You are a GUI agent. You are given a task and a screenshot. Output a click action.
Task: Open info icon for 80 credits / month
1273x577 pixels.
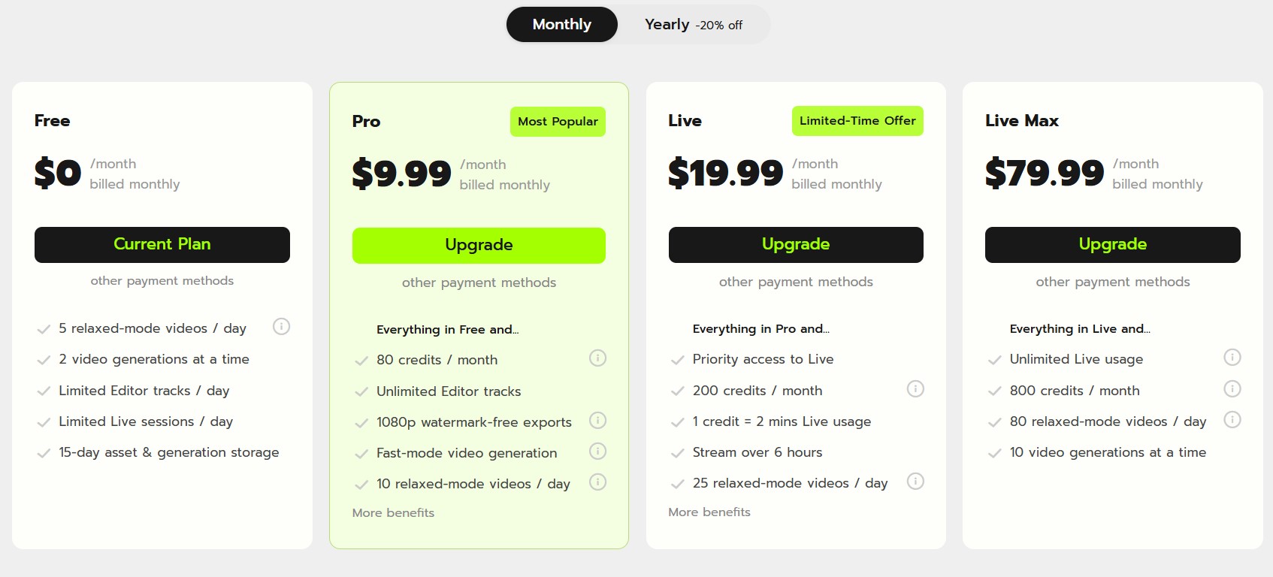pyautogui.click(x=597, y=358)
